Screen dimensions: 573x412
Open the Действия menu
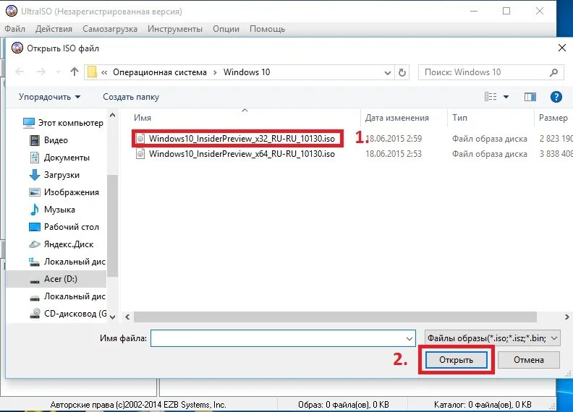(x=54, y=29)
